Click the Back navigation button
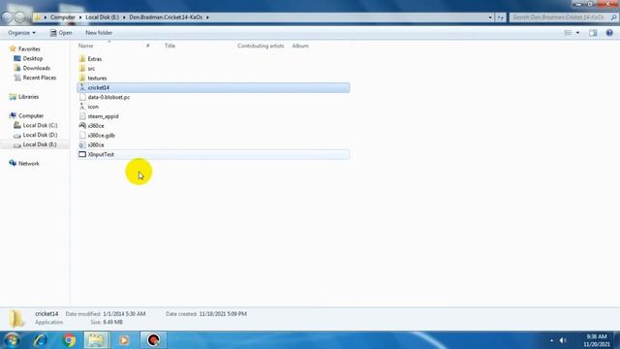 (7, 17)
